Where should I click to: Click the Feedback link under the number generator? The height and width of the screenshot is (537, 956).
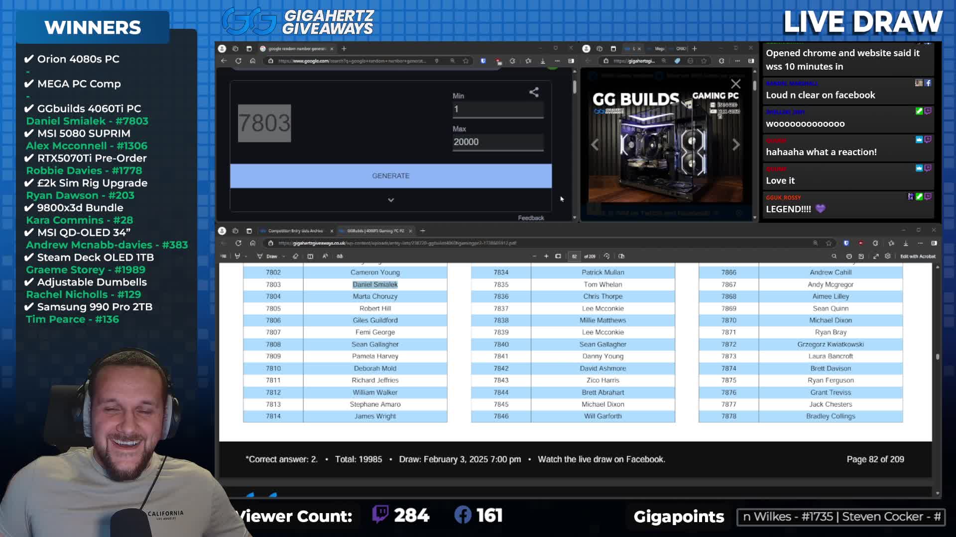pos(531,218)
